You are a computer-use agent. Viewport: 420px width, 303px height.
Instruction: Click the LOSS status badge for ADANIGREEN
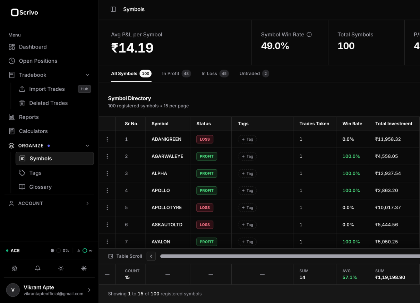205,139
